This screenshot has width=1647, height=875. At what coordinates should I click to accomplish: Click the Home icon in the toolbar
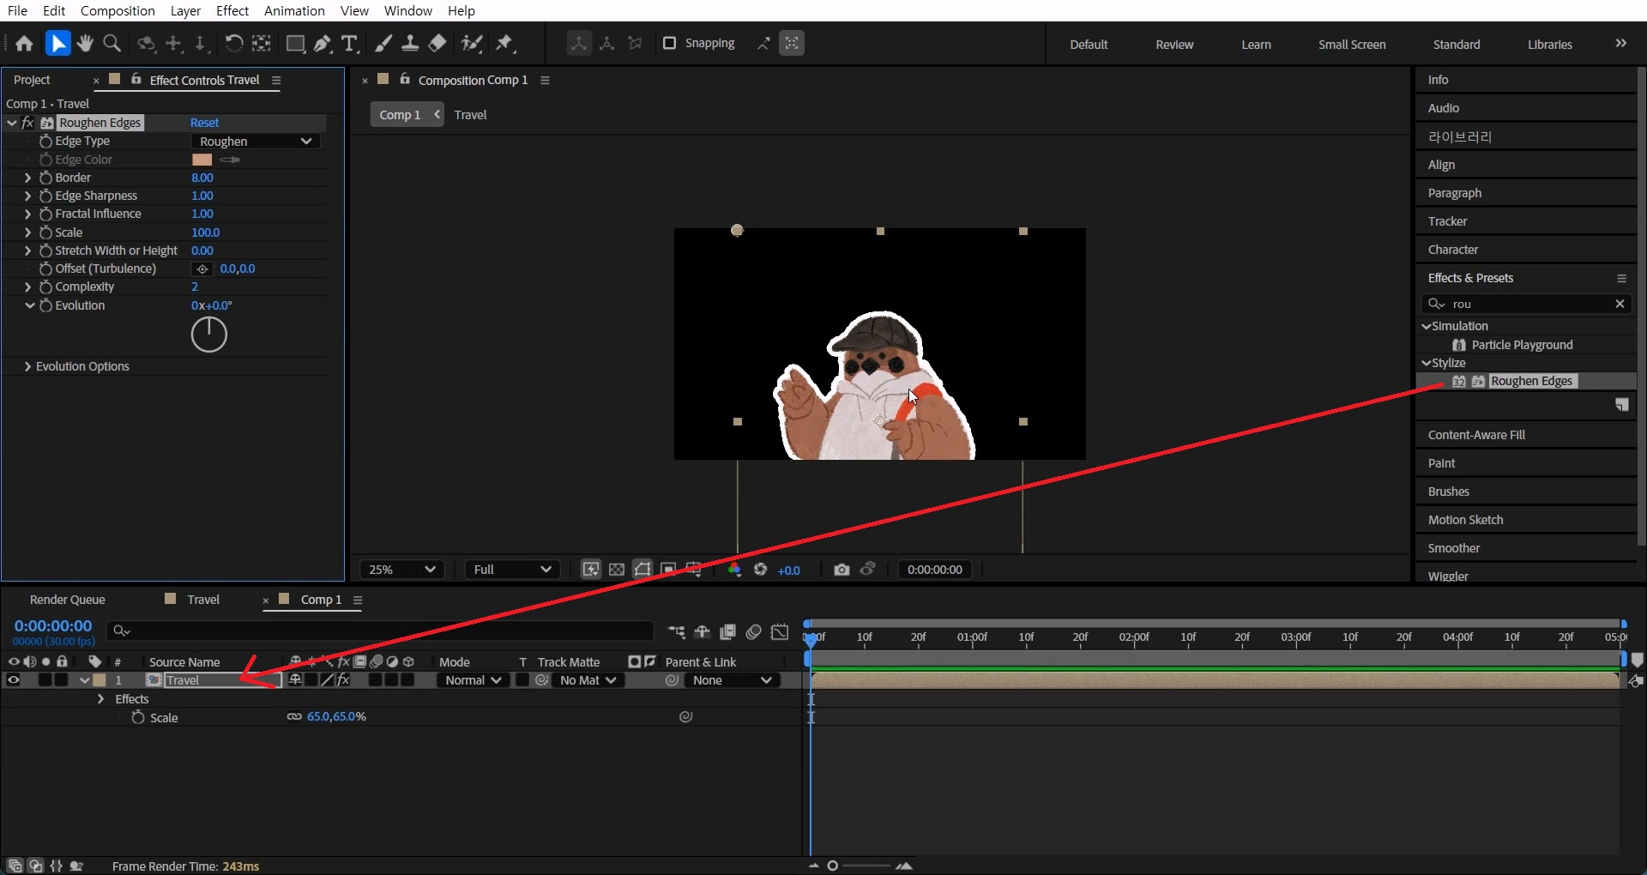[x=24, y=44]
